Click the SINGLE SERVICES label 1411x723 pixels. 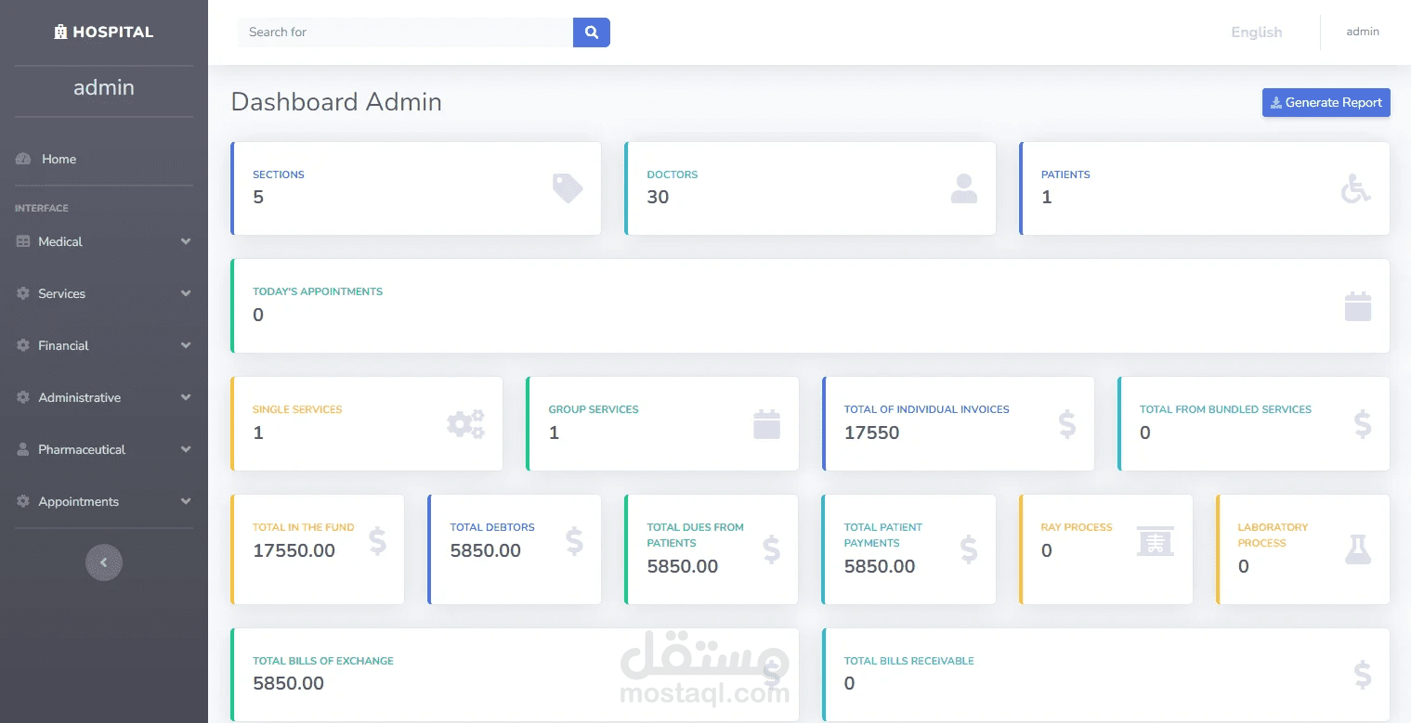point(297,409)
